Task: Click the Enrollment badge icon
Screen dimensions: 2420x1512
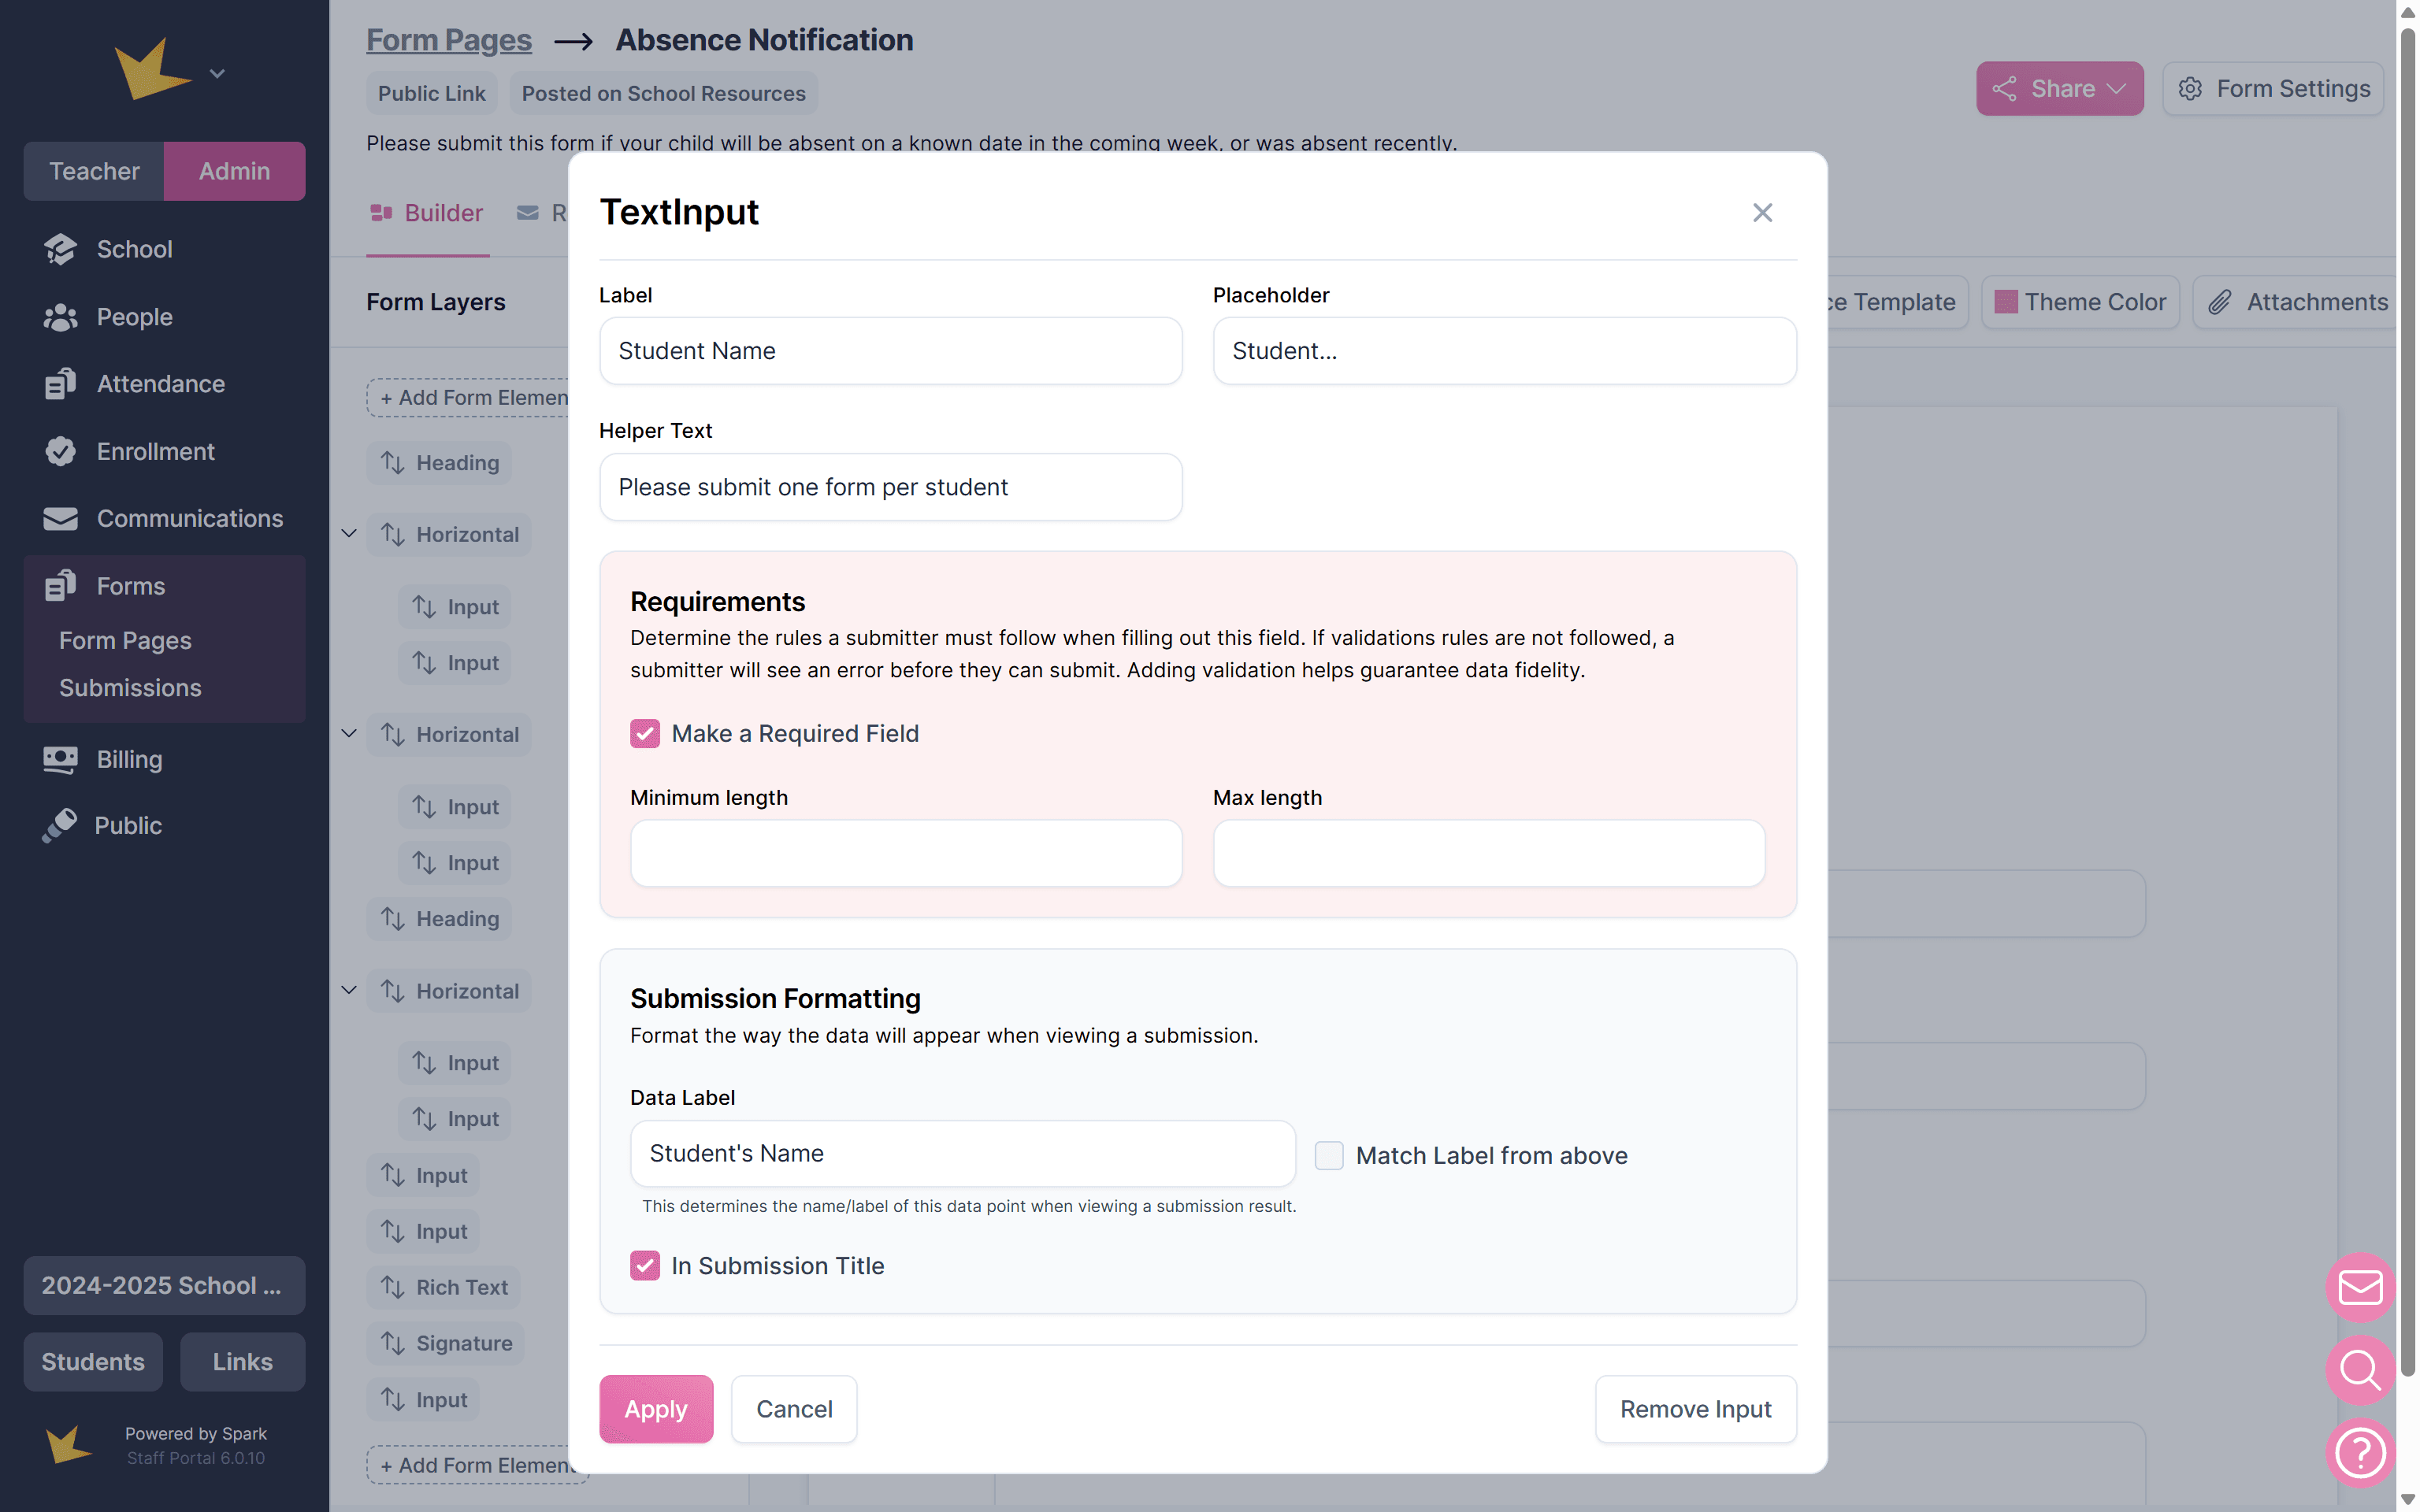Action: (x=60, y=451)
